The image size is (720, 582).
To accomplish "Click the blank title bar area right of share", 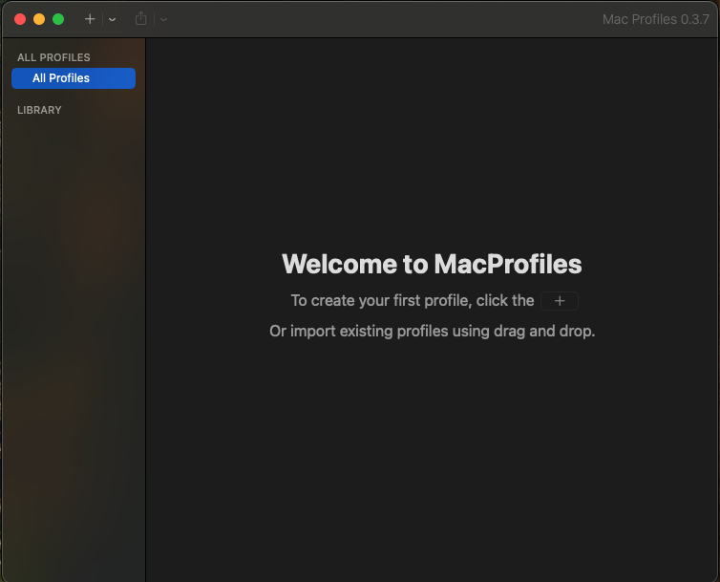I will (382, 19).
